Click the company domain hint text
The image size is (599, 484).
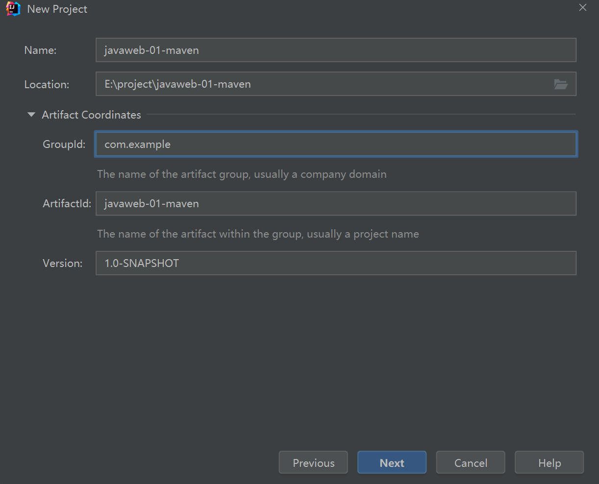pyautogui.click(x=242, y=174)
